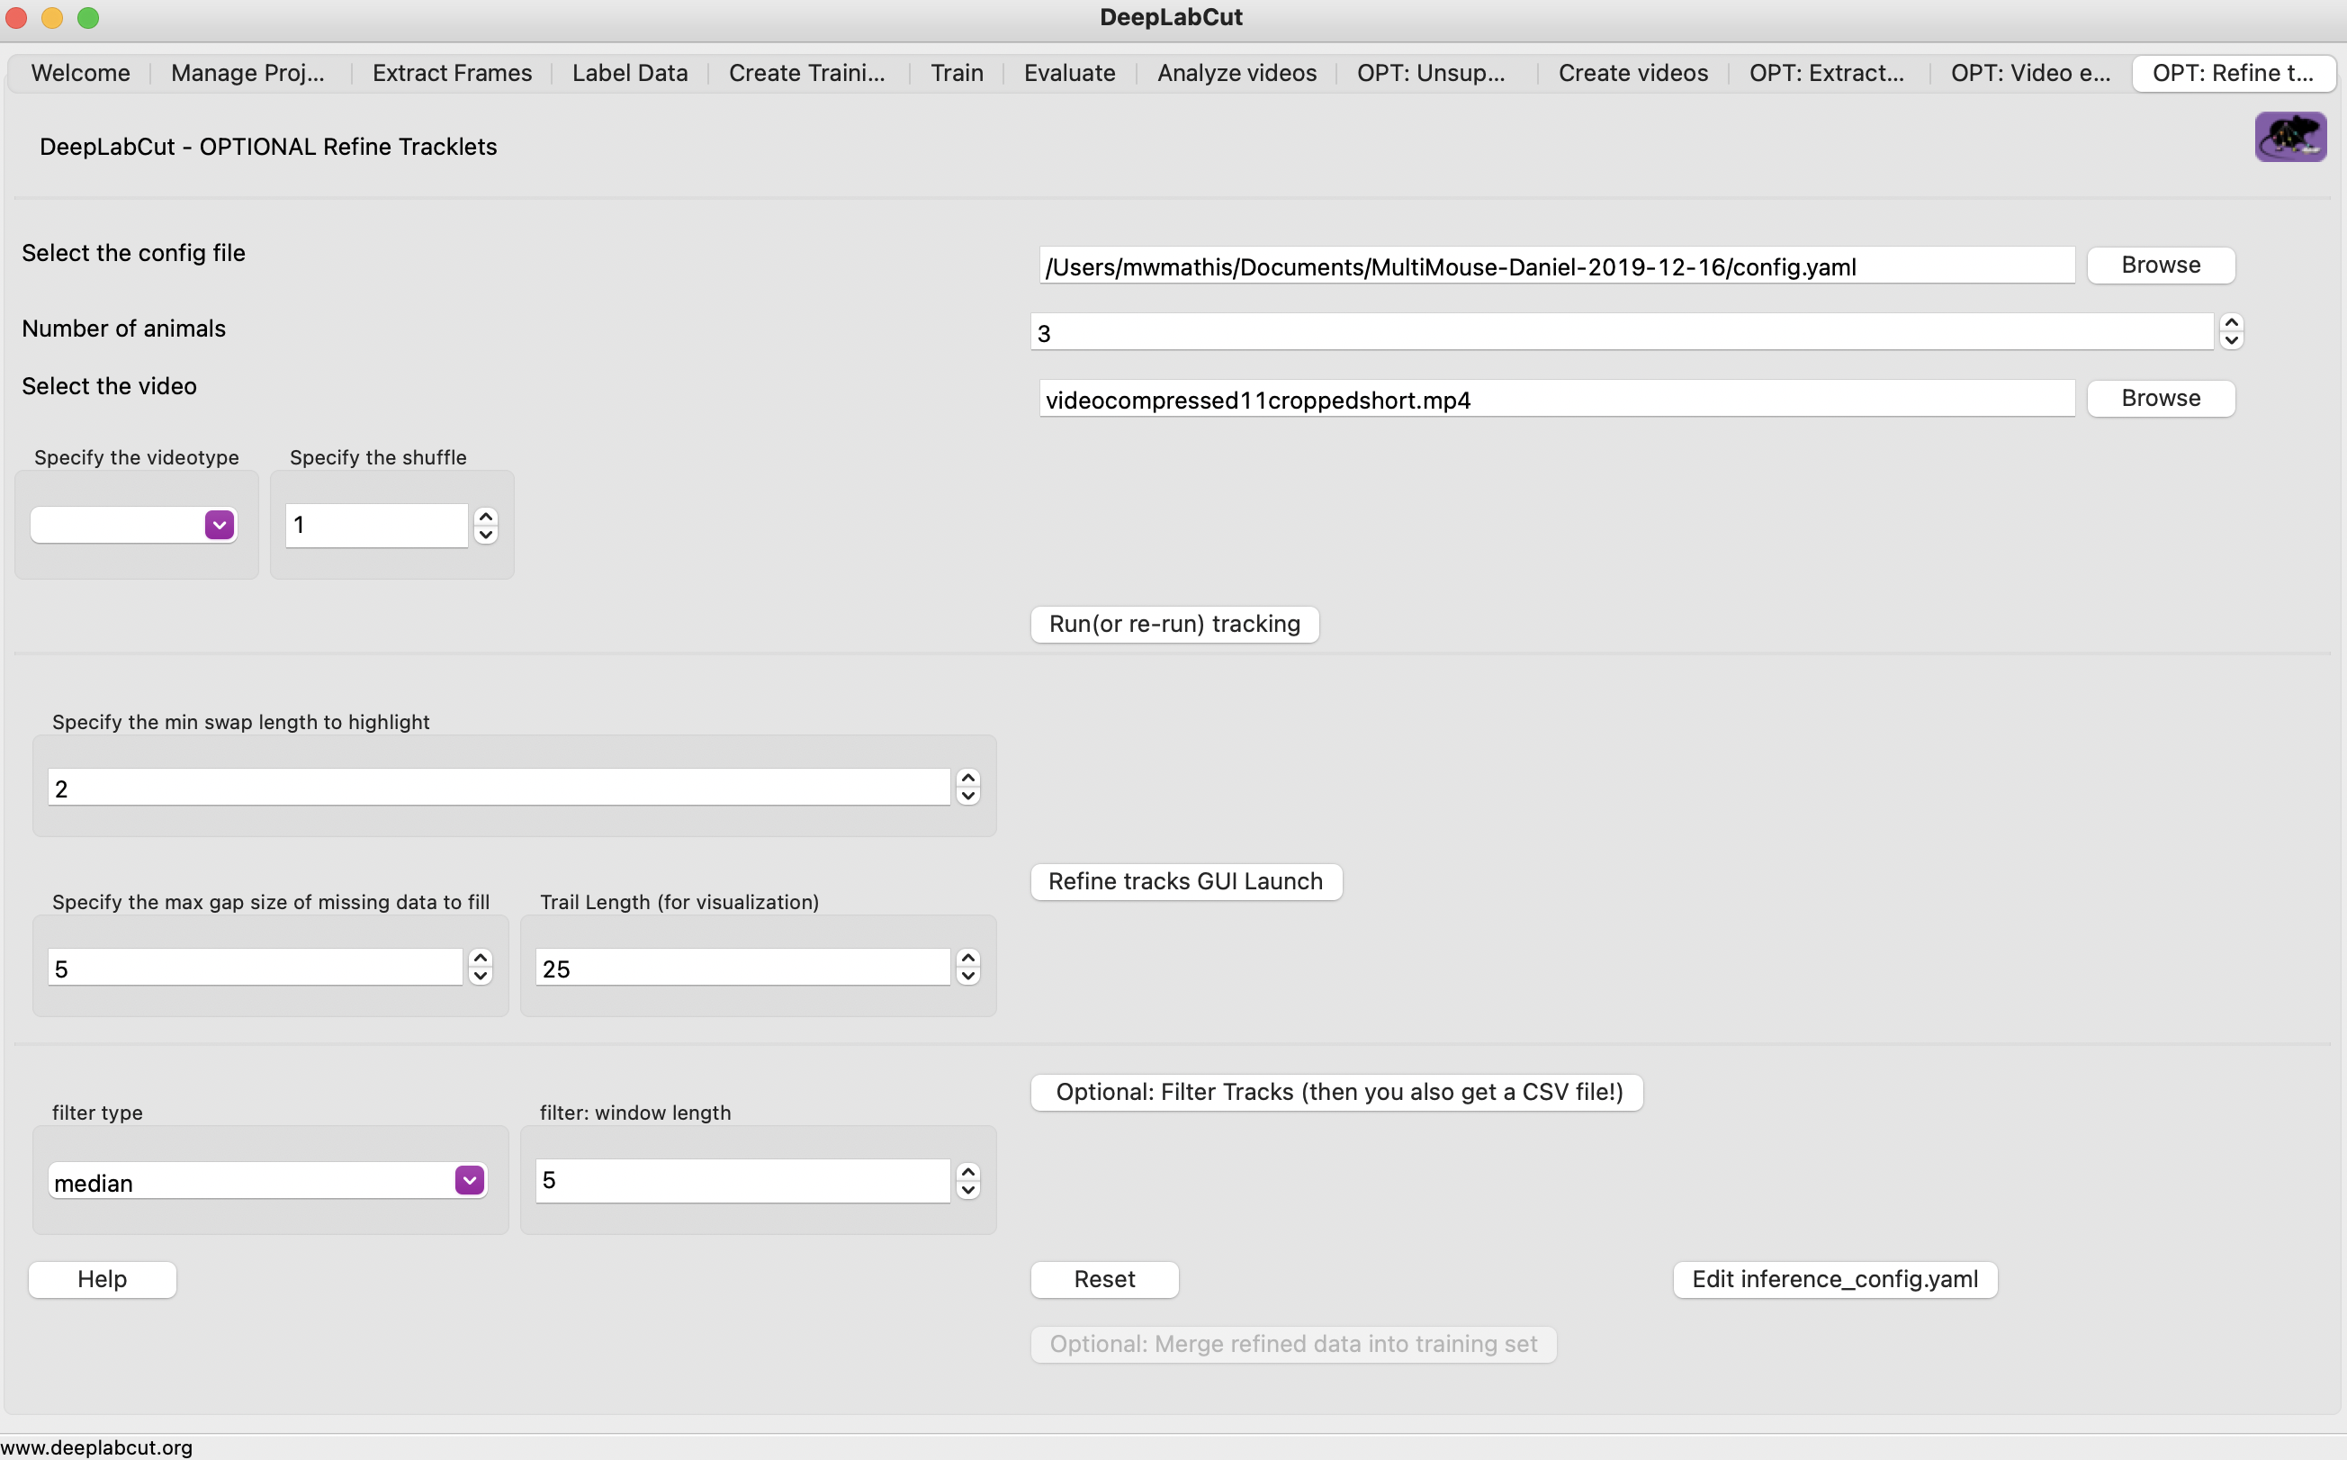
Task: Open the Extract Frames tab
Action: [452, 72]
